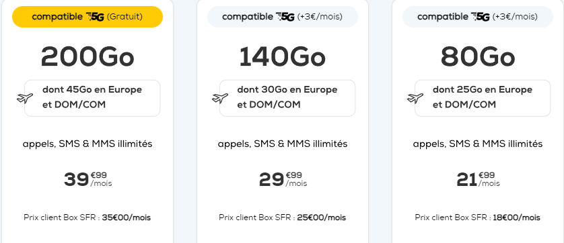The height and width of the screenshot is (243, 564).
Task: Click the 25Go en Europe et DOM/COM box
Action: 483,98
